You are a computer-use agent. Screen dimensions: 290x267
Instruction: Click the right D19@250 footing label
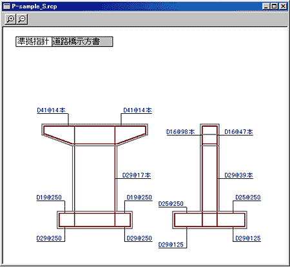(x=139, y=198)
